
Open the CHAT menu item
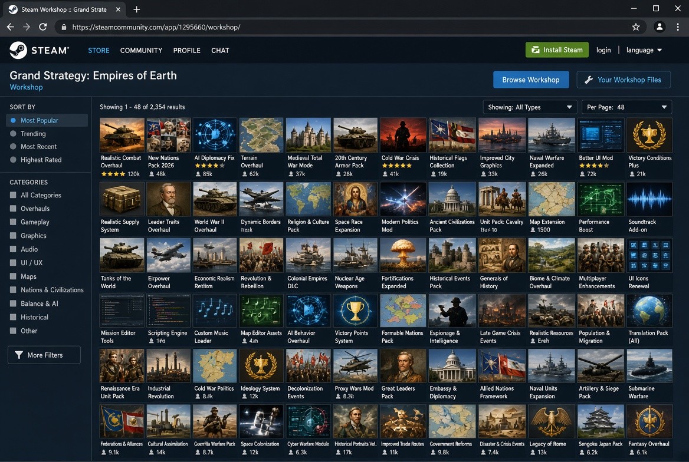220,51
